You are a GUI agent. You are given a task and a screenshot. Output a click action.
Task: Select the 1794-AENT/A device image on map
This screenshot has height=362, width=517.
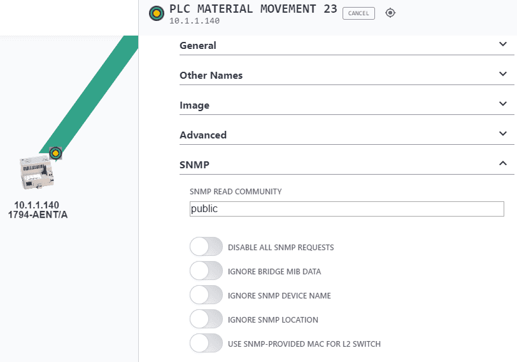(x=37, y=173)
